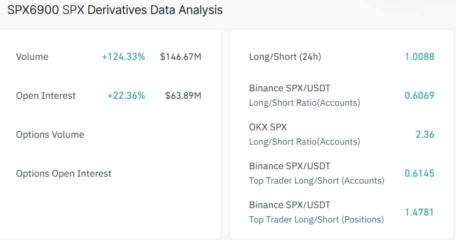Screen dimensions: 456x240
Task: Click the 0.6145 top trader value
Action: [x=419, y=173]
